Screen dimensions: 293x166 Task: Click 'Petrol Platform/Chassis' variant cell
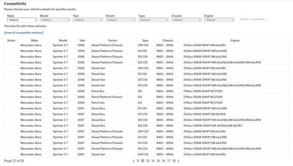[x=107, y=97]
